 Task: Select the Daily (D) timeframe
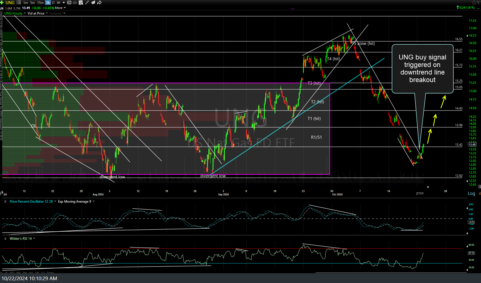(x=53, y=3)
